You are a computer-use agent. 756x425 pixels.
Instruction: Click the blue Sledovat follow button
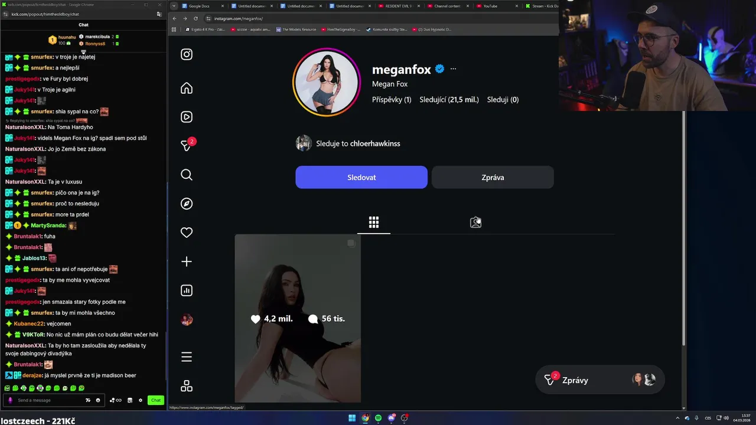pyautogui.click(x=361, y=177)
